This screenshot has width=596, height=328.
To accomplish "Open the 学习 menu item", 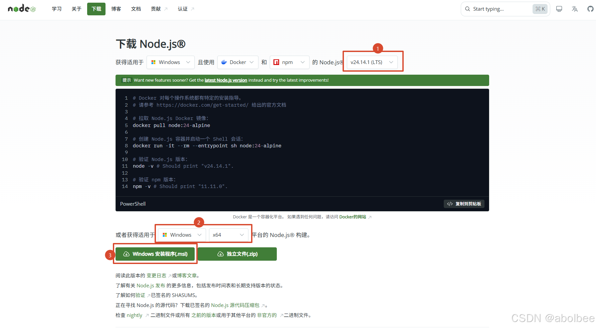I will click(57, 9).
